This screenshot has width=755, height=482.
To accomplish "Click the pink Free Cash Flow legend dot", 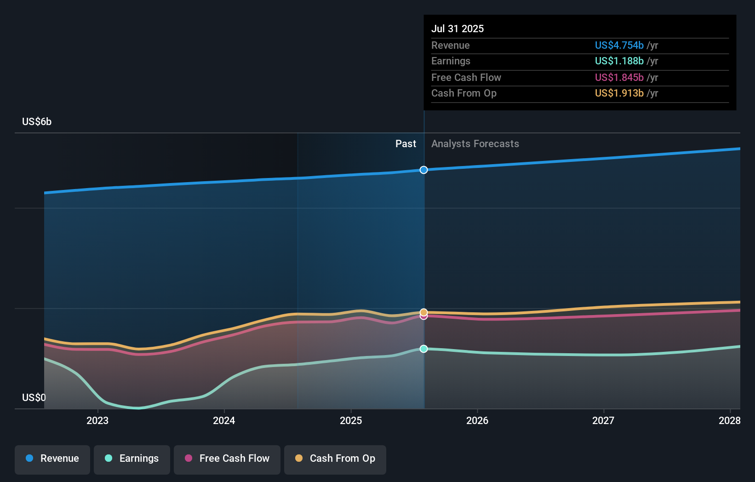I will coord(188,459).
